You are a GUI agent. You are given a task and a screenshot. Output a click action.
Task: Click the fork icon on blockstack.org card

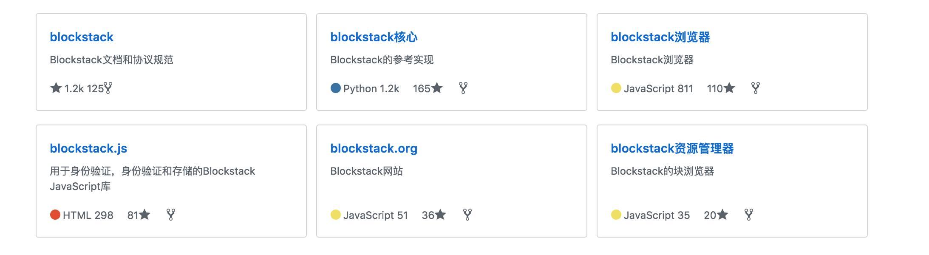pos(467,215)
